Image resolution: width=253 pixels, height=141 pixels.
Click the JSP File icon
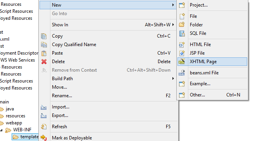point(182,53)
